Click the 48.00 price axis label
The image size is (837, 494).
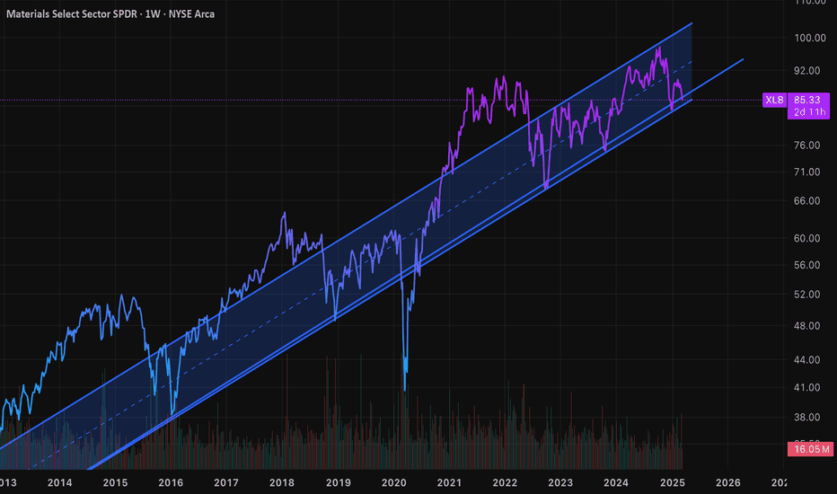coord(807,326)
